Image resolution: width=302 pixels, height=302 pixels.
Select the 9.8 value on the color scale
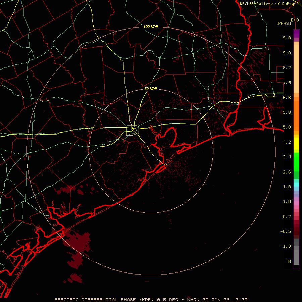[287, 38]
